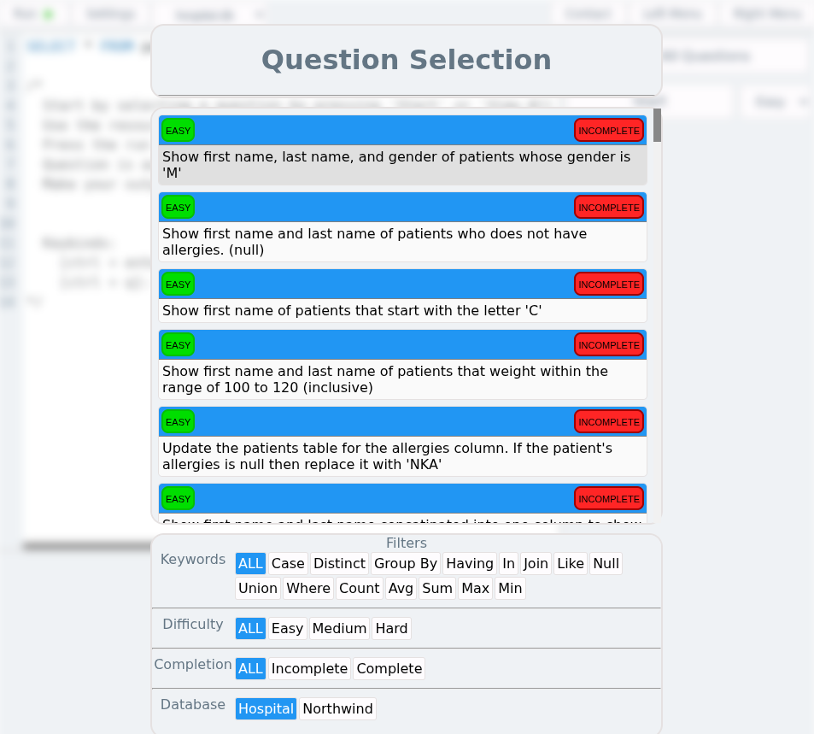Open question about weight range 100 to 120

pyautogui.click(x=403, y=365)
